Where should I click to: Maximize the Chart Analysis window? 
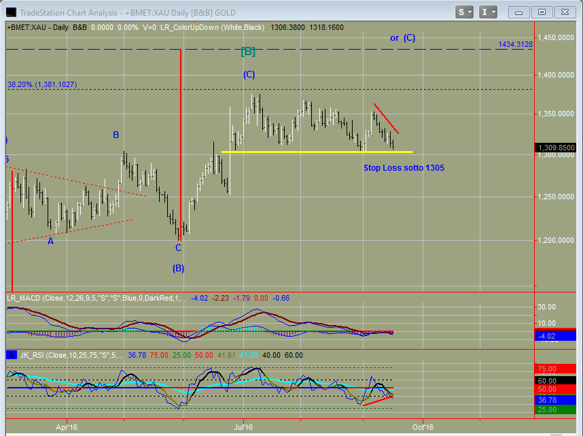(542, 12)
